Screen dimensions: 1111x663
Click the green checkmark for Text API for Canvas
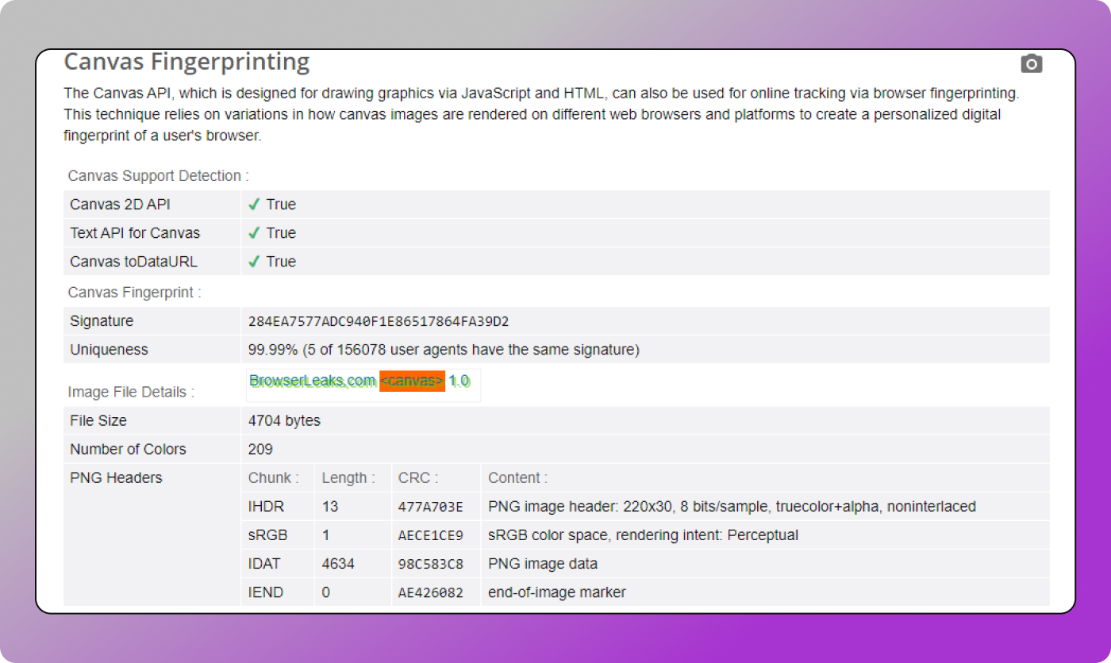click(x=254, y=233)
